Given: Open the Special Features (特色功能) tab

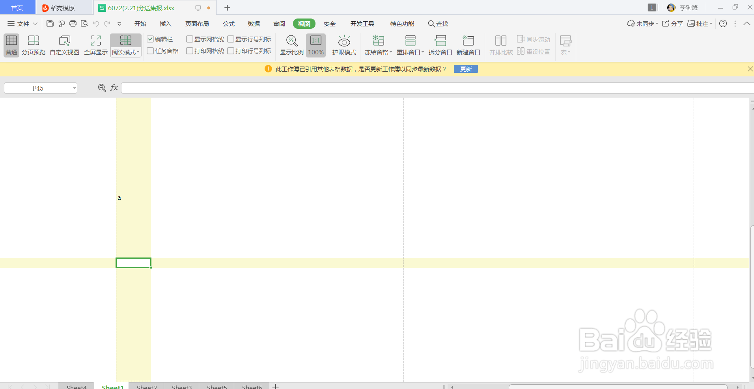Looking at the screenshot, I should [402, 24].
